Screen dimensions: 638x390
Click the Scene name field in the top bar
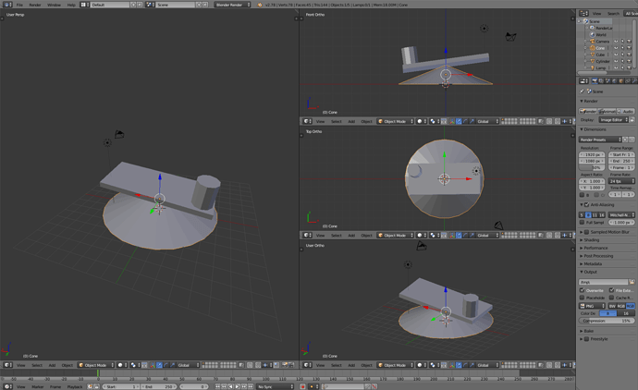point(176,5)
